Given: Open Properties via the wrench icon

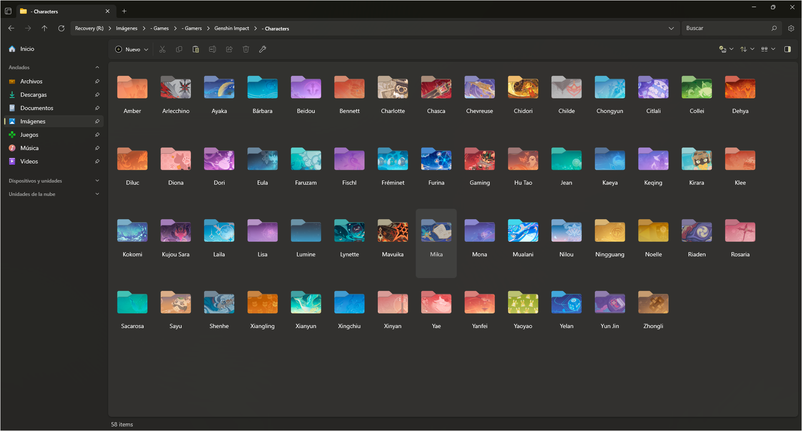Looking at the screenshot, I should (x=263, y=49).
